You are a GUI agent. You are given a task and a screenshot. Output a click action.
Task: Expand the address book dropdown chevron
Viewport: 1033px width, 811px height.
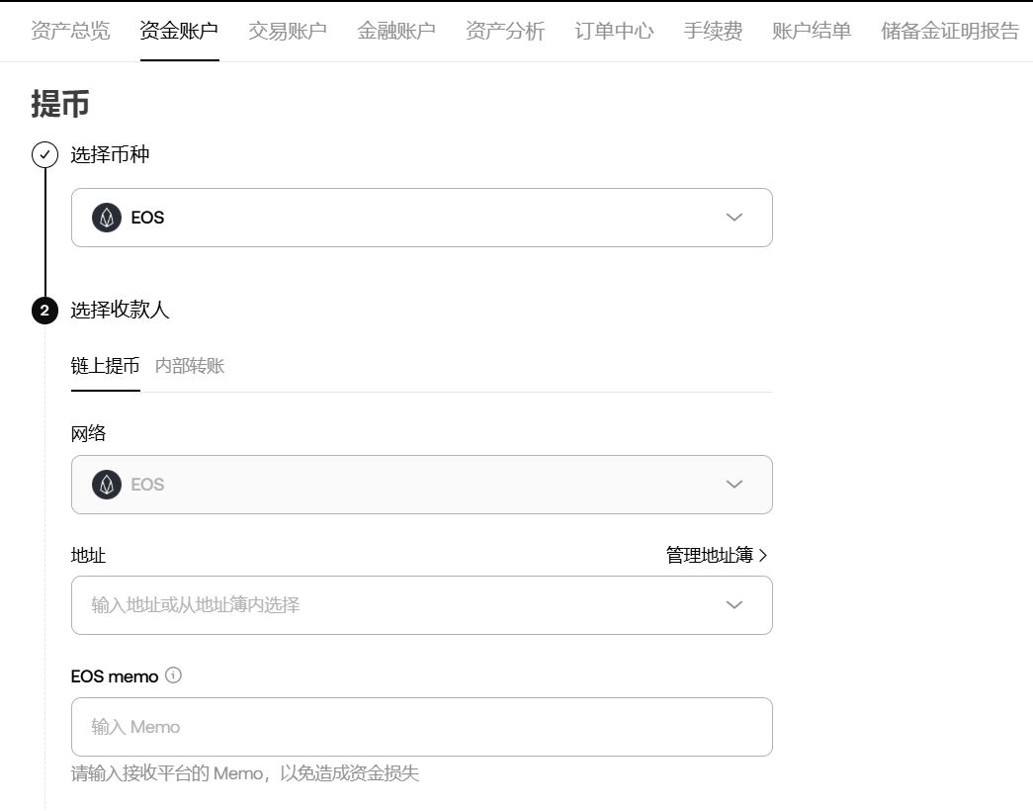coord(733,605)
